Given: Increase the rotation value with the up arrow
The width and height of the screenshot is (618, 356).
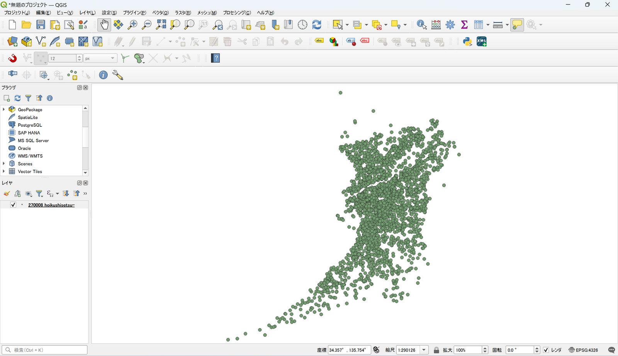Looking at the screenshot, I should (x=537, y=348).
